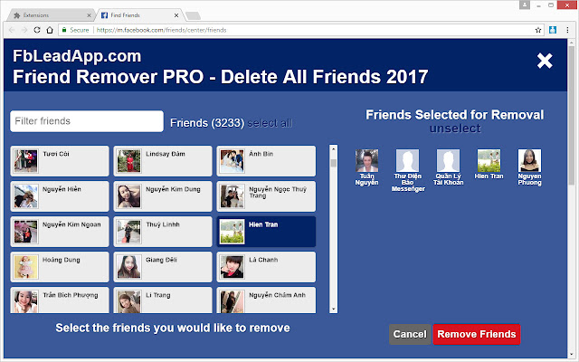Close the Find Friends tab
The image size is (579, 362).
click(176, 15)
